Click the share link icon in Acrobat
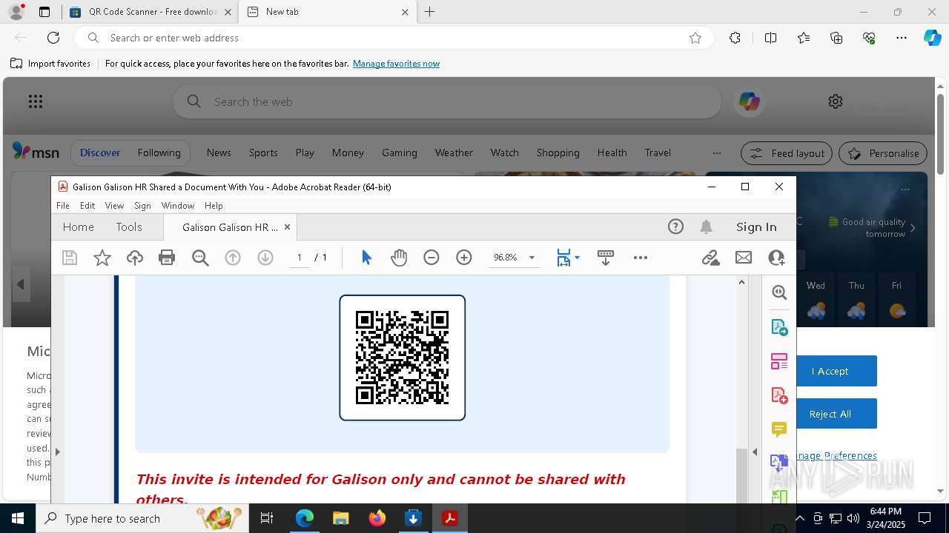949x533 pixels. tap(711, 258)
